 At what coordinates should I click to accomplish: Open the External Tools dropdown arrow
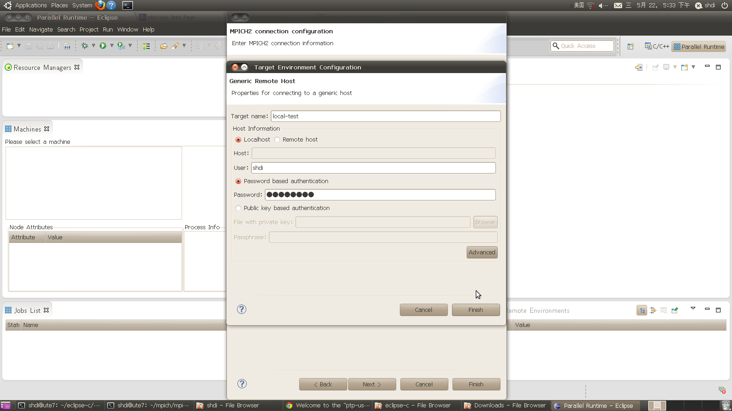pyautogui.click(x=130, y=46)
